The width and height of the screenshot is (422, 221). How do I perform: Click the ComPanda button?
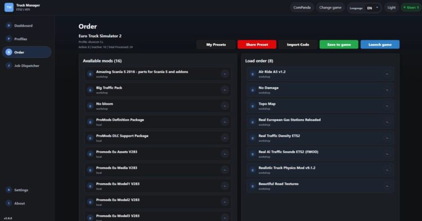tap(302, 7)
